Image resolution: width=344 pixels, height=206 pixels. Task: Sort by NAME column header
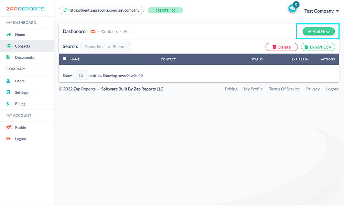[75, 59]
